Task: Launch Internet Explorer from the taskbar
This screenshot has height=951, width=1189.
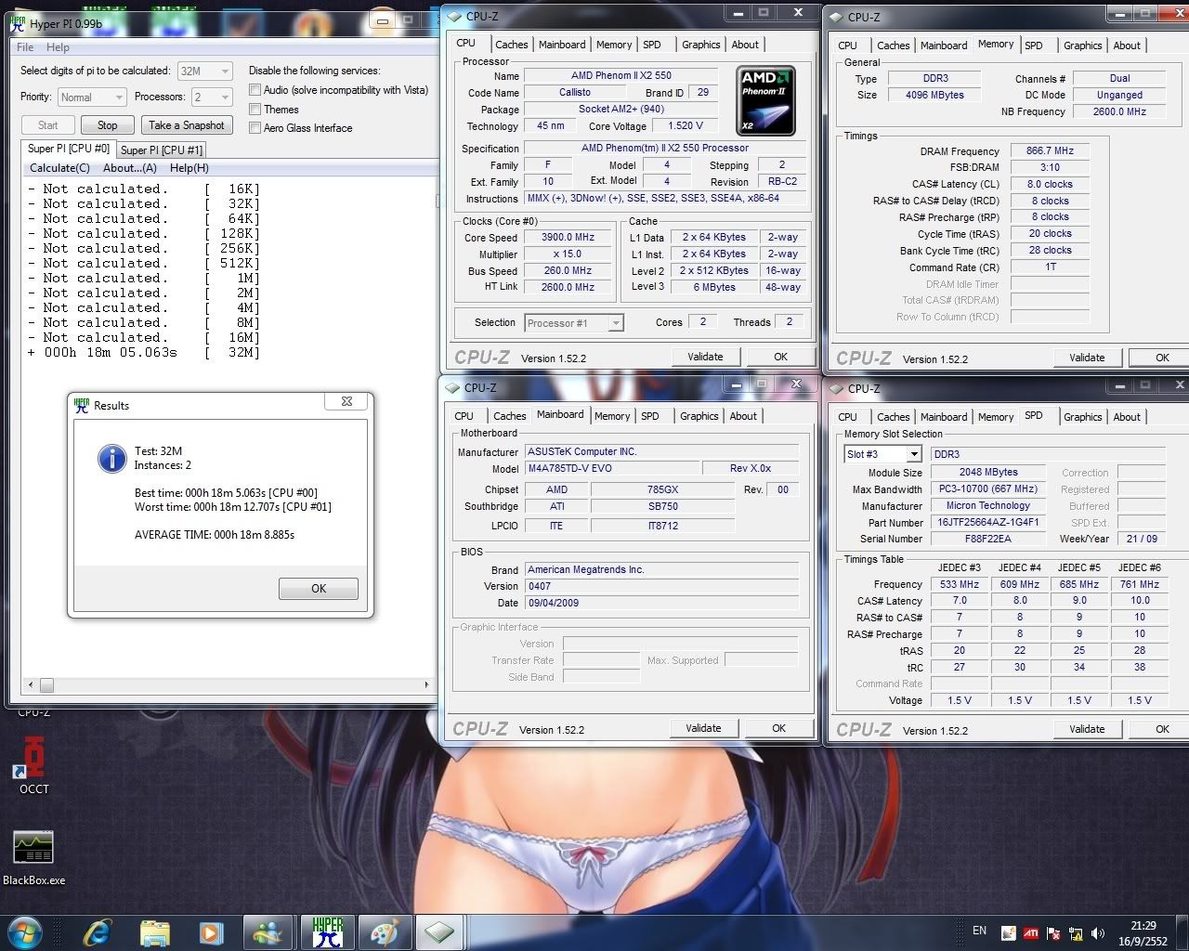Action: (x=97, y=931)
